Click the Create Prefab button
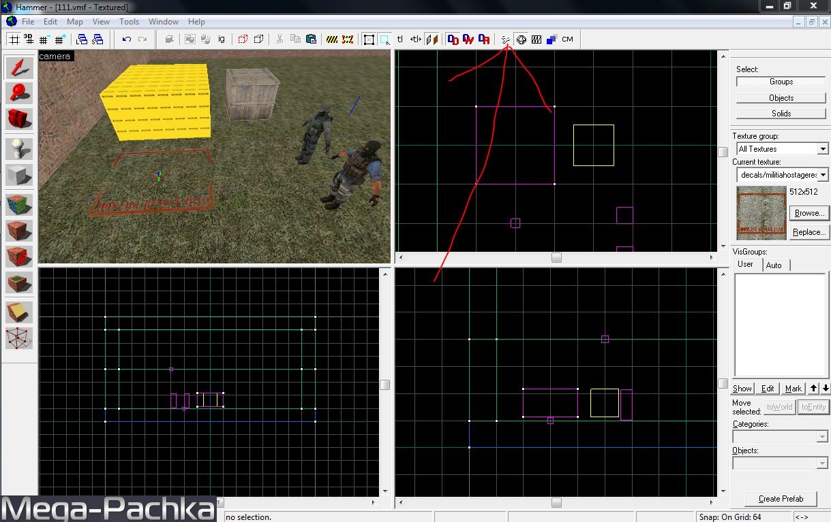The width and height of the screenshot is (831, 522). click(x=781, y=499)
